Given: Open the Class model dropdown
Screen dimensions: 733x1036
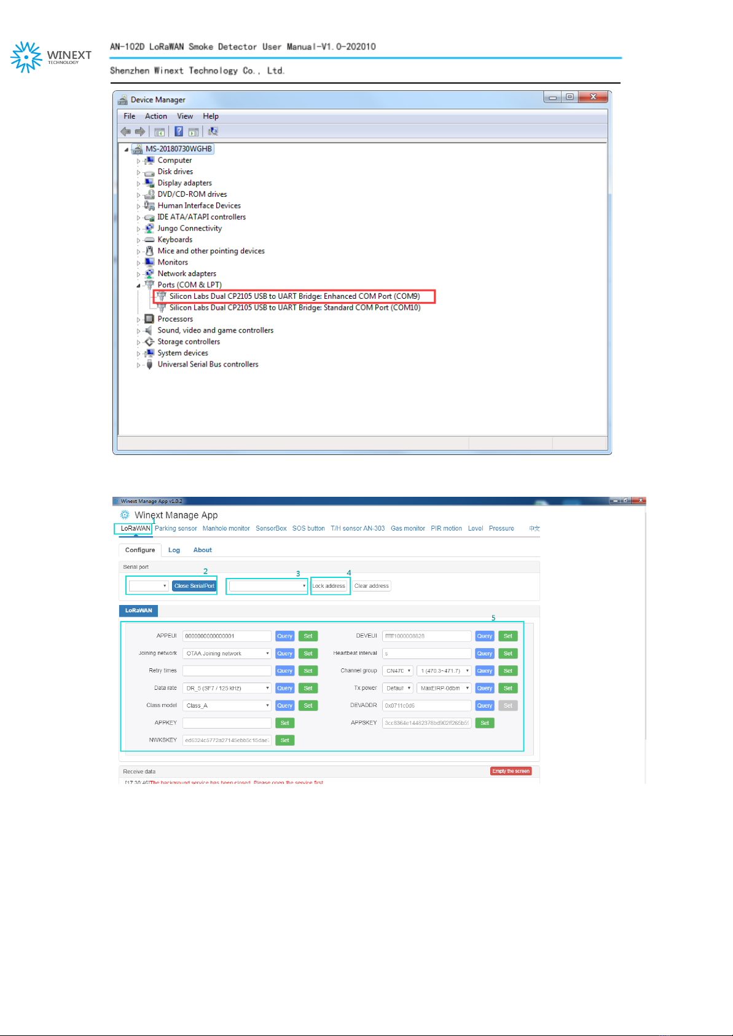Looking at the screenshot, I should (x=227, y=705).
